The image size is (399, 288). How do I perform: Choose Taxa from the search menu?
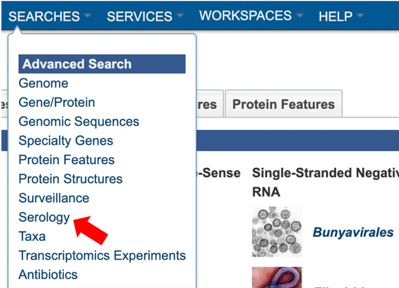(x=32, y=236)
